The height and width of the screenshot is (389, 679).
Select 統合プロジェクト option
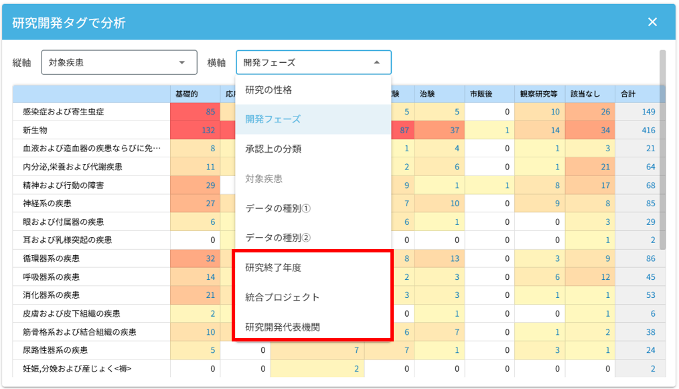282,297
